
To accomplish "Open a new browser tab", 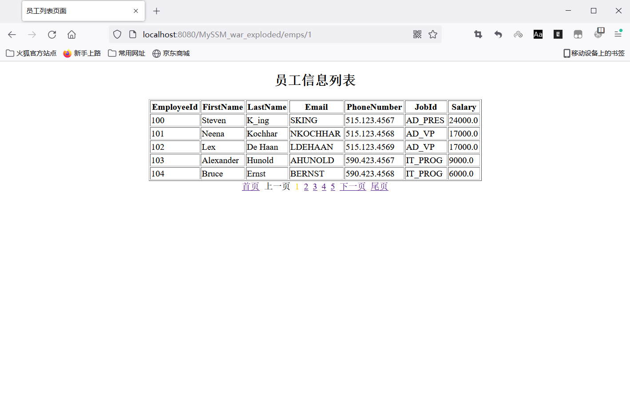I will (x=156, y=11).
